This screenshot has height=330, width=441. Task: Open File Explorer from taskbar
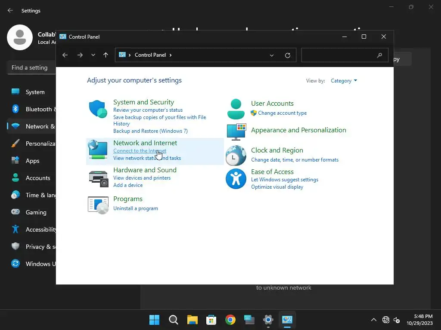coord(193,320)
